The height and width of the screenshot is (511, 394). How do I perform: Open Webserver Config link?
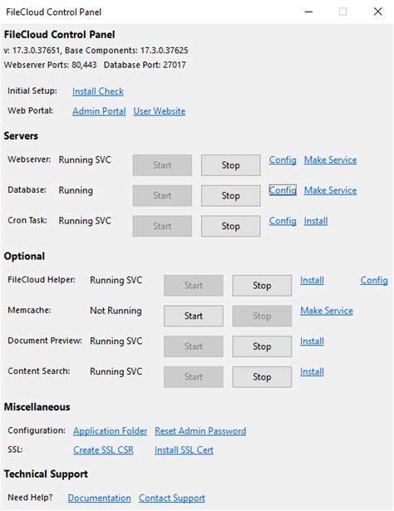point(283,160)
